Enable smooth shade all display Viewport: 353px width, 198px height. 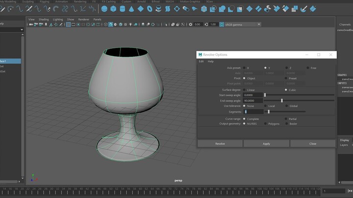coord(110,24)
